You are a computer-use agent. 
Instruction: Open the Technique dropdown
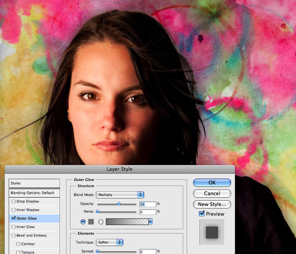[110, 242]
